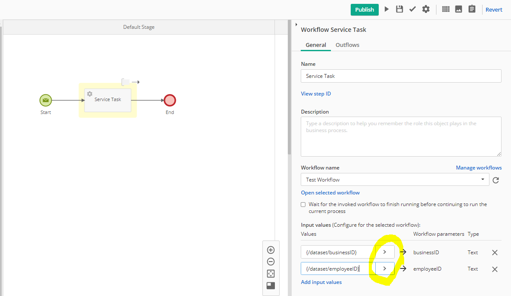Zoom out on the canvas
The width and height of the screenshot is (511, 296).
[x=271, y=262]
